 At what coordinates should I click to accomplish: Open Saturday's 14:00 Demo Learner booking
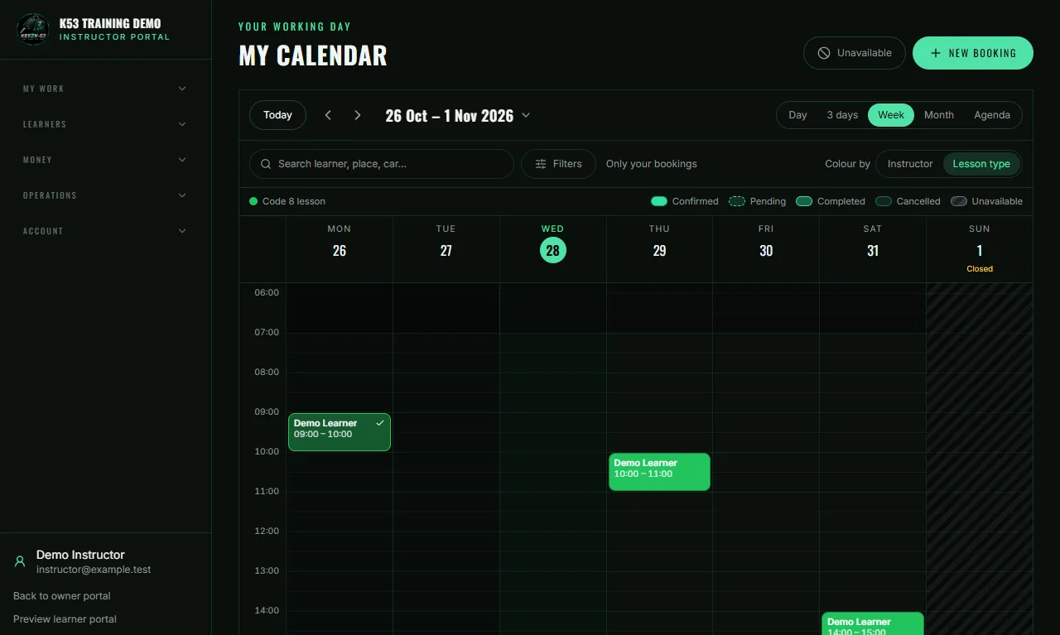tap(873, 623)
